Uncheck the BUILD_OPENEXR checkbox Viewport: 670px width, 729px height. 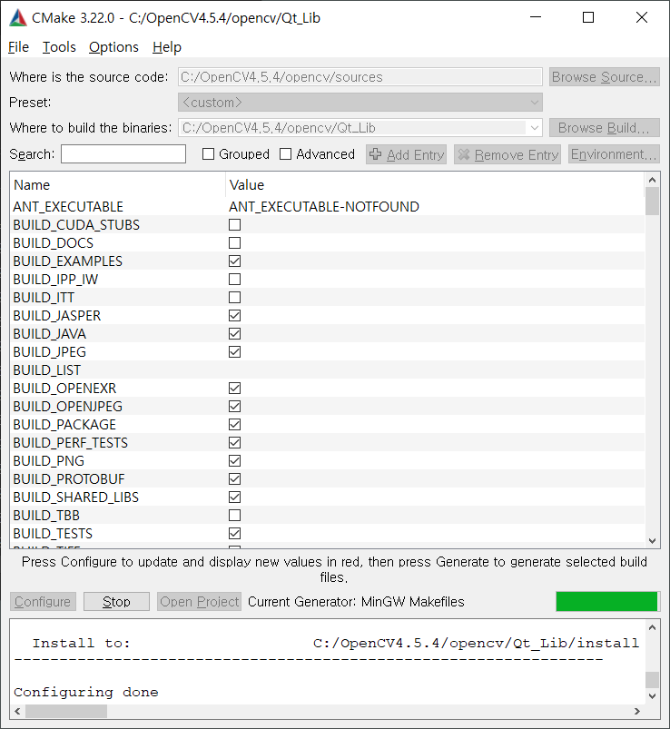point(235,388)
